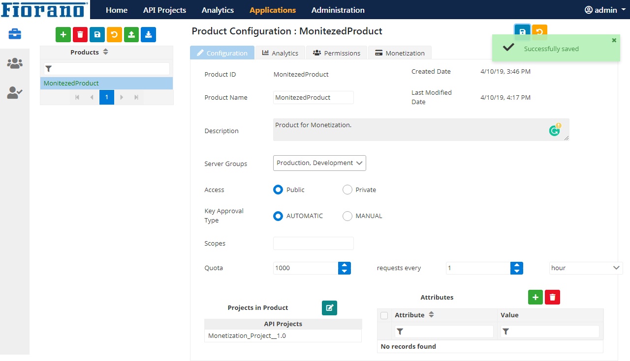Edit Projects in Product with teal icon
The image size is (630, 361).
click(329, 308)
